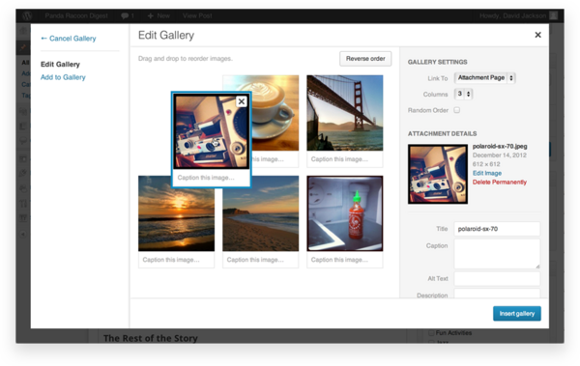This screenshot has width=580, height=366.
Task: Open the Columns dropdown
Action: (x=463, y=94)
